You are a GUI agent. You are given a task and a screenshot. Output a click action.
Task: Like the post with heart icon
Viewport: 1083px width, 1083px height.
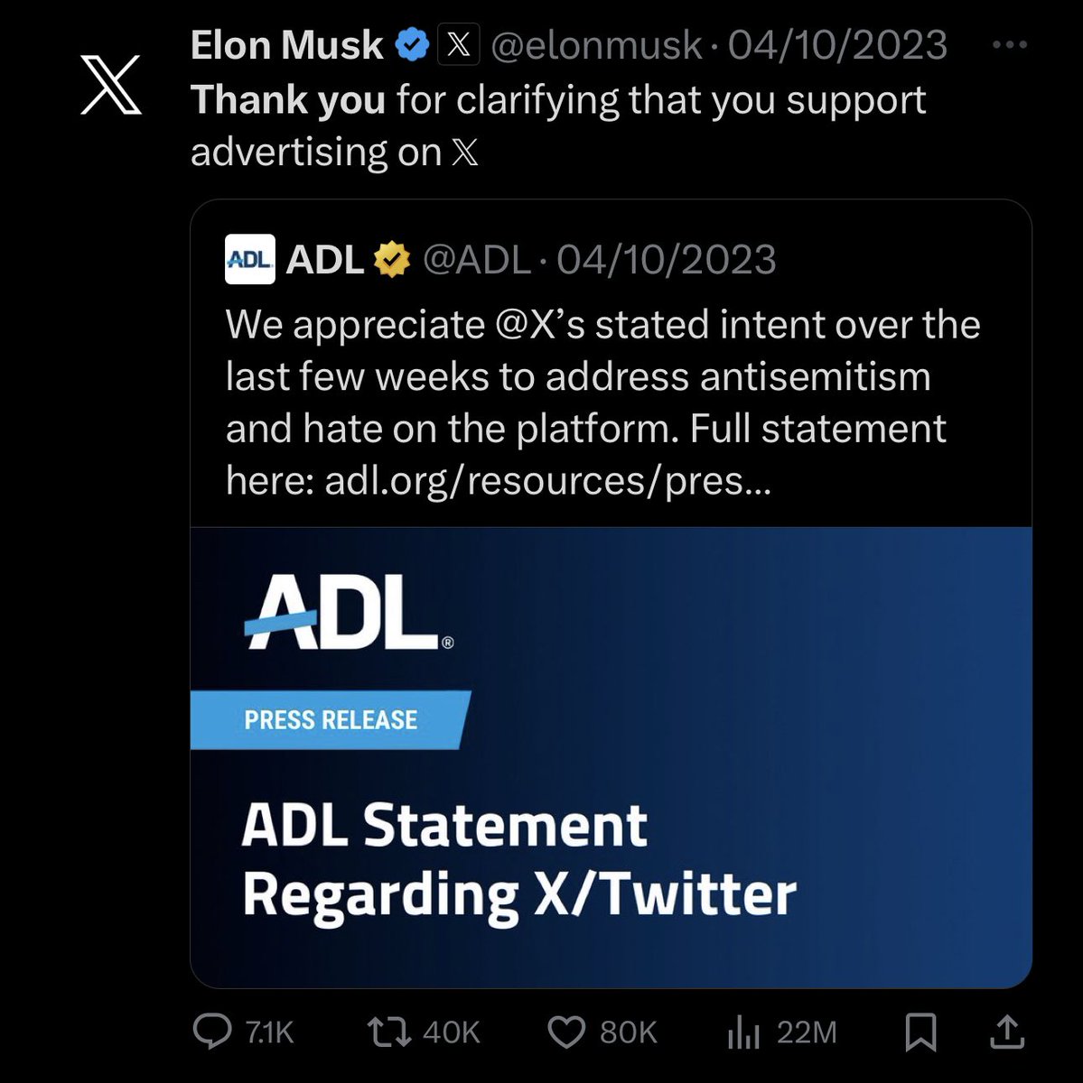[x=566, y=1032]
